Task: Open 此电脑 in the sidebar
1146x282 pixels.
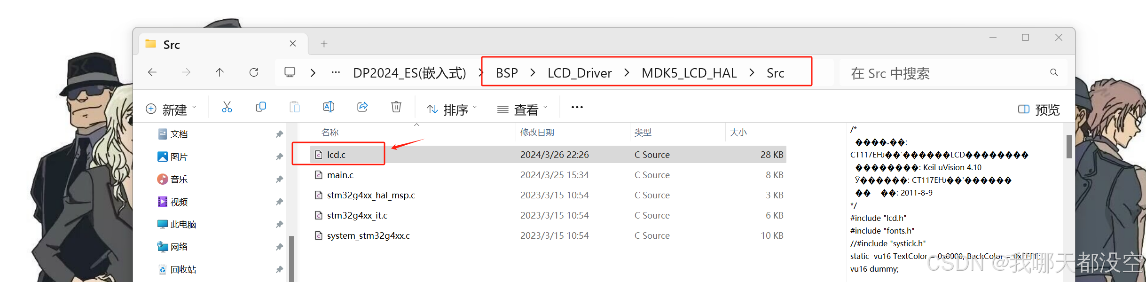Action: point(177,225)
